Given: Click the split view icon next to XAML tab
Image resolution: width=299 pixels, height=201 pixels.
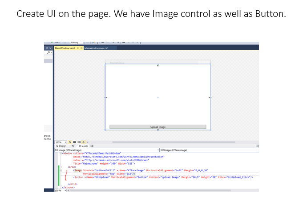Looking at the screenshot, I should (x=92, y=146).
